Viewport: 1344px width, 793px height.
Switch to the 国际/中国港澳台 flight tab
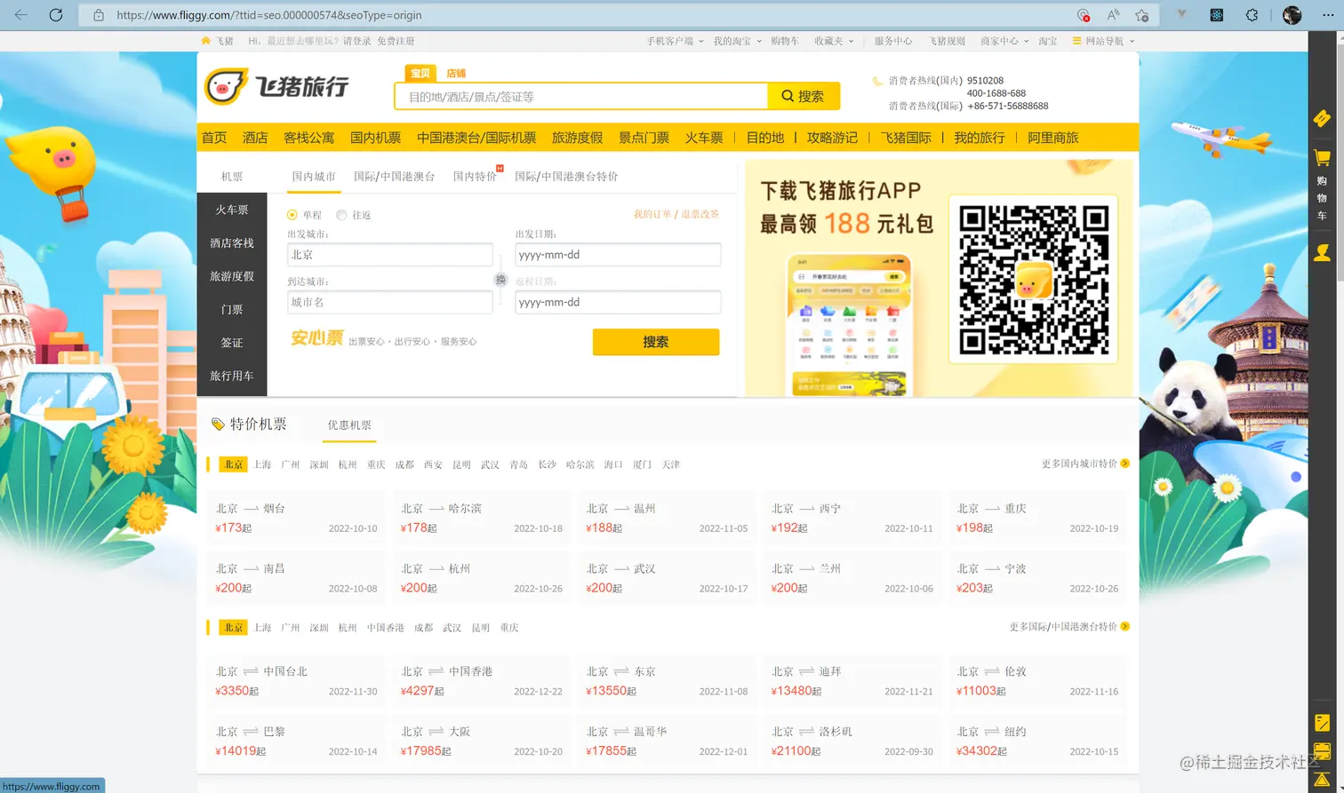(394, 177)
